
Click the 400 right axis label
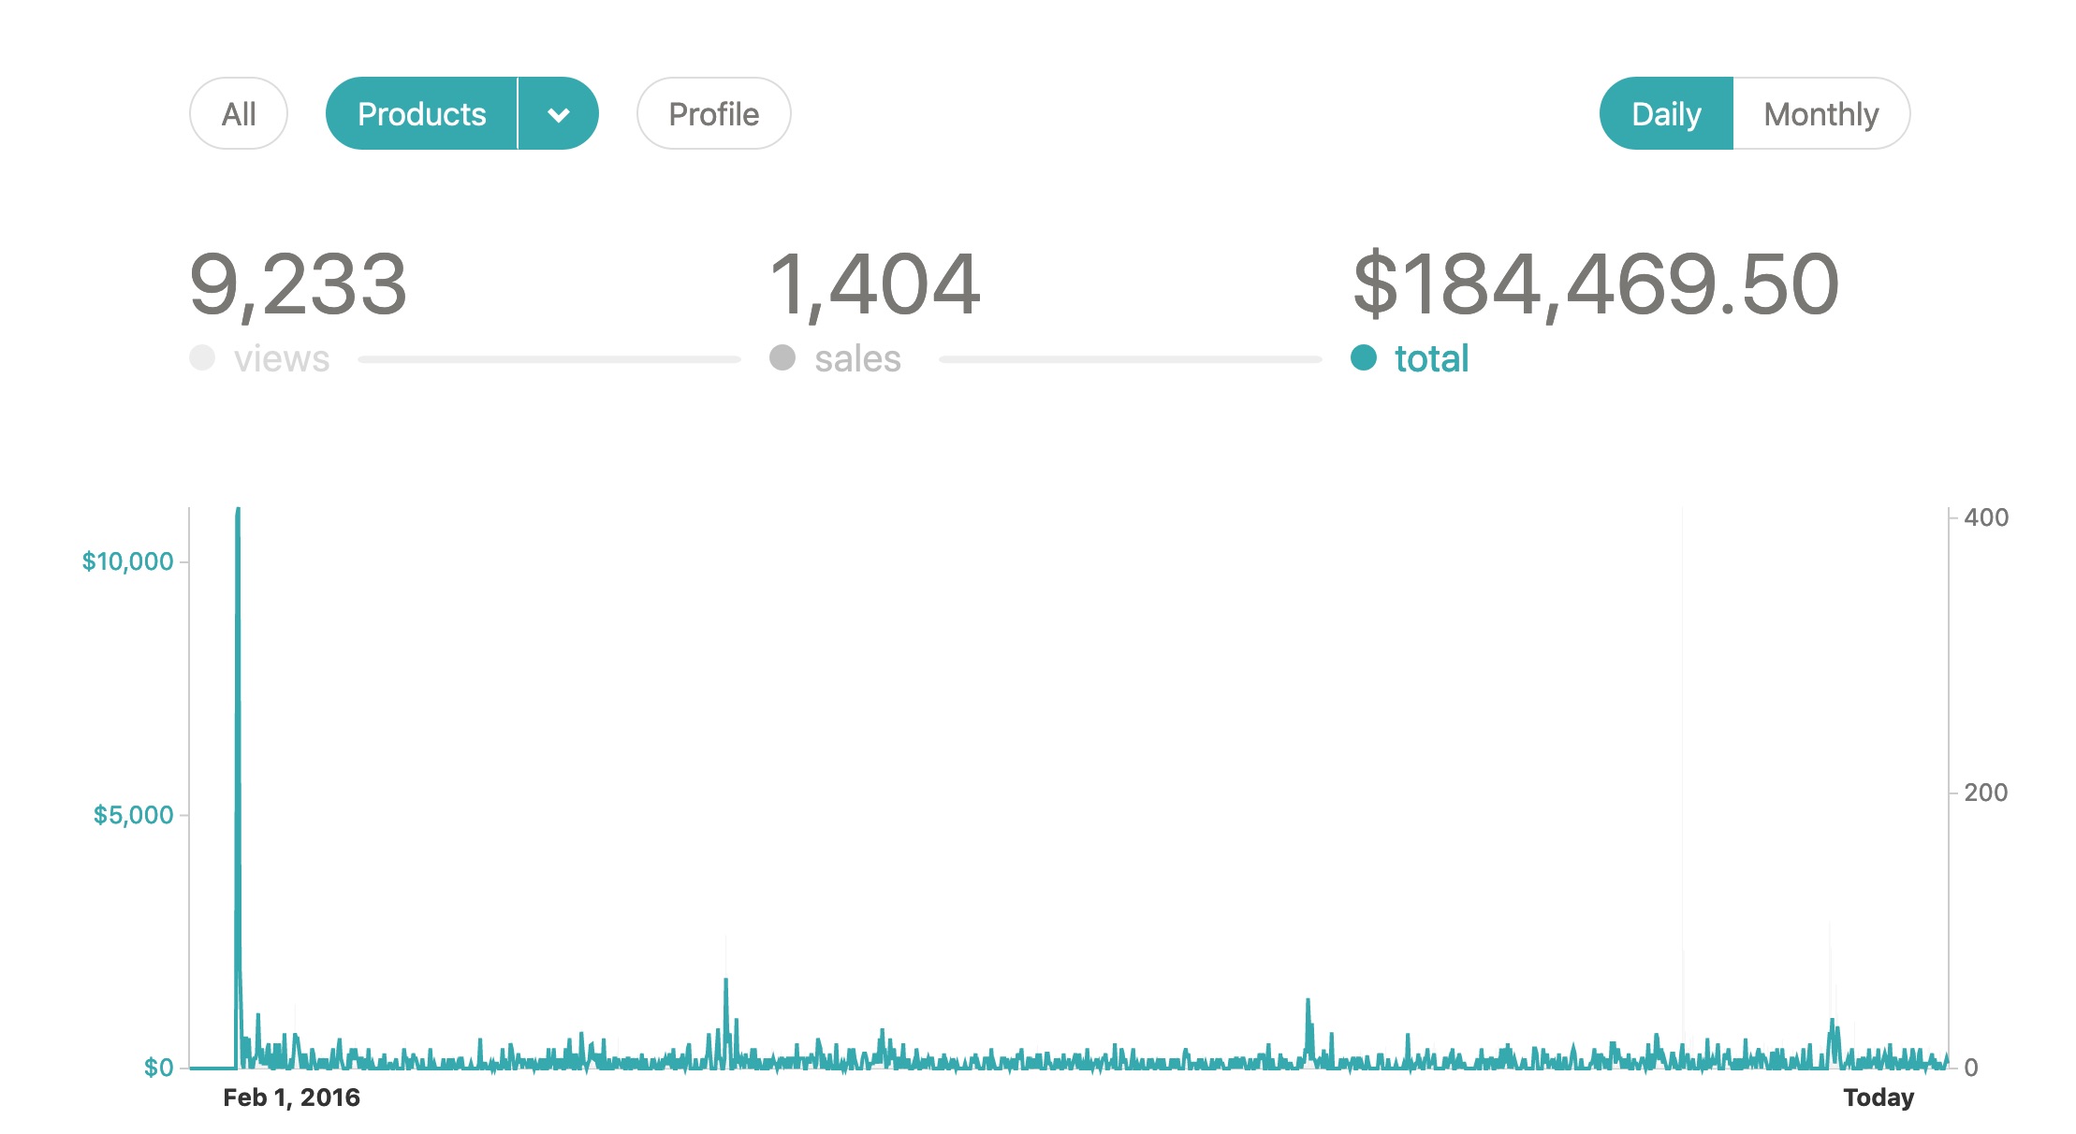click(x=1986, y=517)
